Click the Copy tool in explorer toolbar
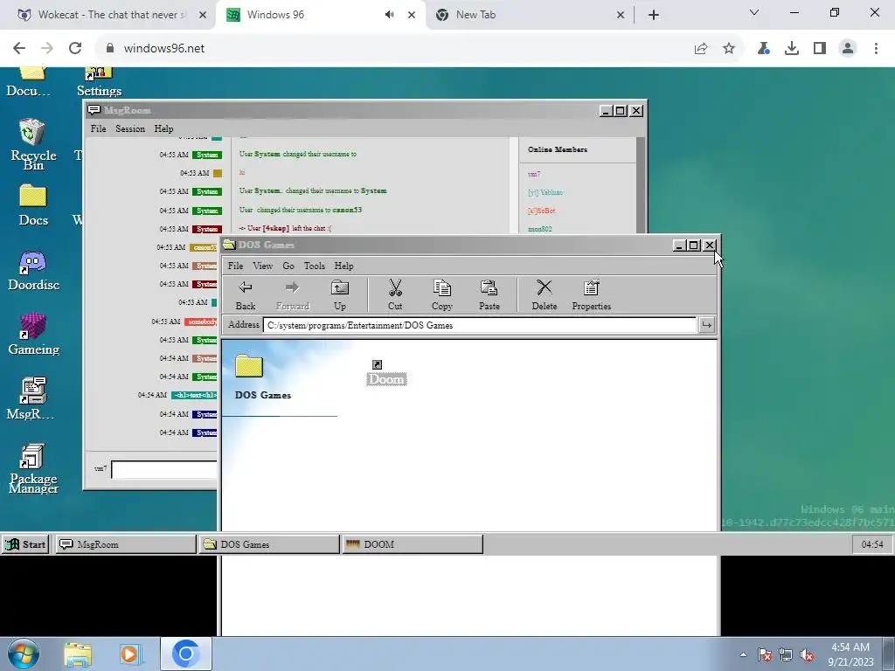This screenshot has width=895, height=671. click(x=441, y=294)
